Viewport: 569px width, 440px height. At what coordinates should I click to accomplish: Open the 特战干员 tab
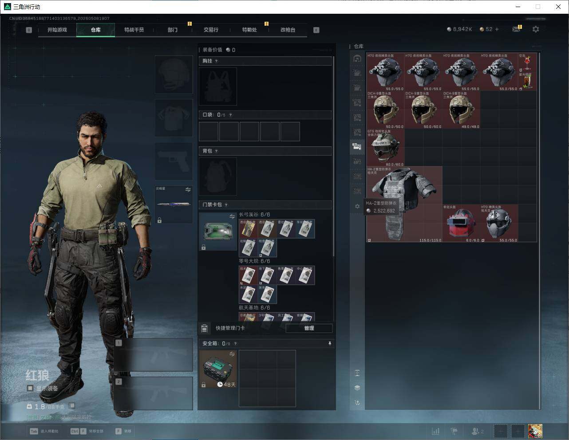[x=134, y=30]
